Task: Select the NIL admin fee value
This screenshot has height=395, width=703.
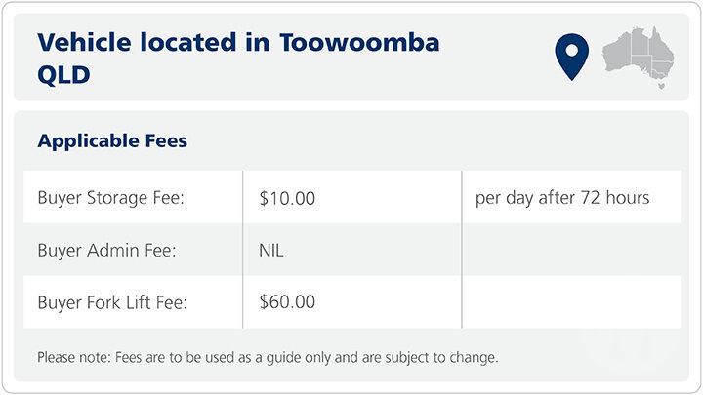Action: (x=271, y=251)
